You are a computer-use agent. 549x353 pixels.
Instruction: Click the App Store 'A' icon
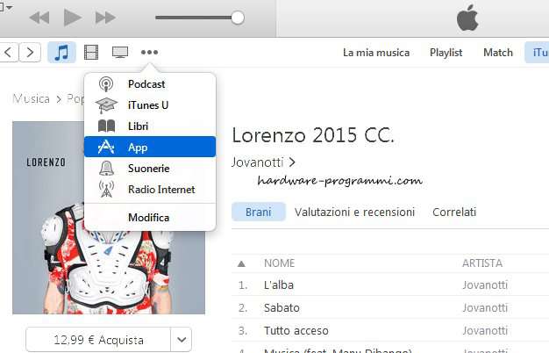pos(106,147)
